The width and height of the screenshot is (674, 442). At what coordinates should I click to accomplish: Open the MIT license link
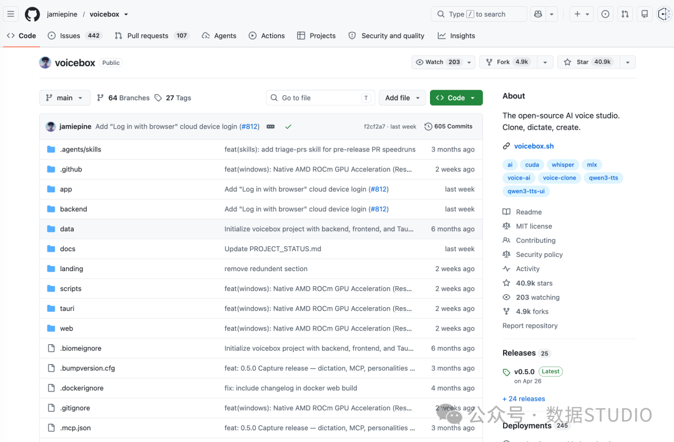click(x=534, y=226)
